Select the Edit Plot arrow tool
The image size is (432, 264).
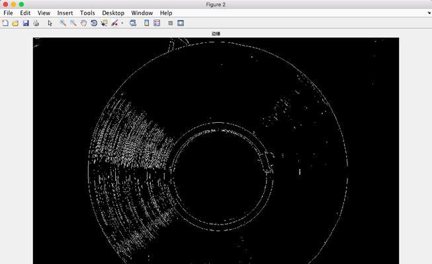click(x=50, y=23)
